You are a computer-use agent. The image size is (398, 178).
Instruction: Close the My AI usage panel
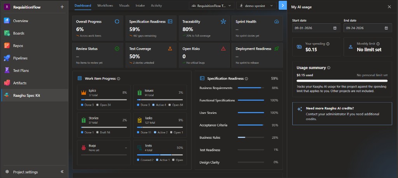389,7
